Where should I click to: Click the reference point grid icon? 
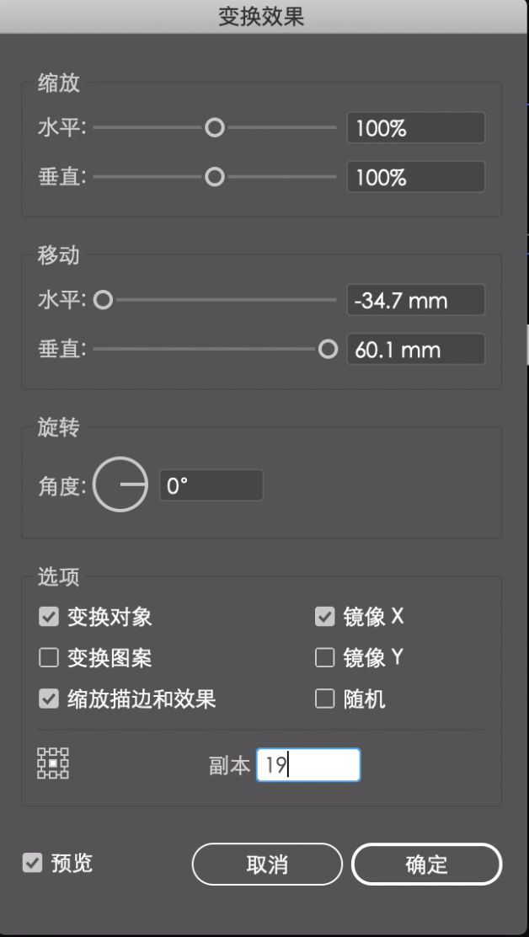[x=53, y=763]
